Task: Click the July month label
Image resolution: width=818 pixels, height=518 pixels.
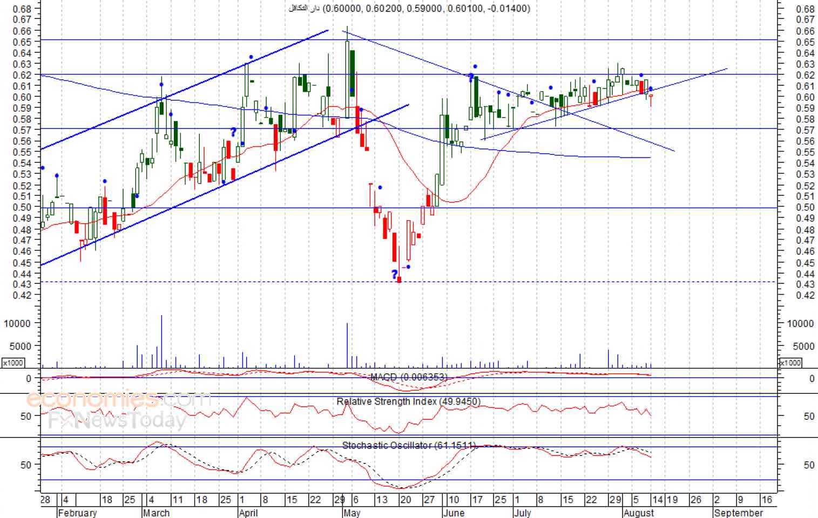Action: (522, 513)
